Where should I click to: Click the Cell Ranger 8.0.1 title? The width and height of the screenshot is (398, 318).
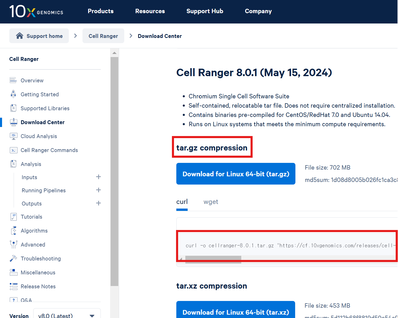(x=254, y=73)
